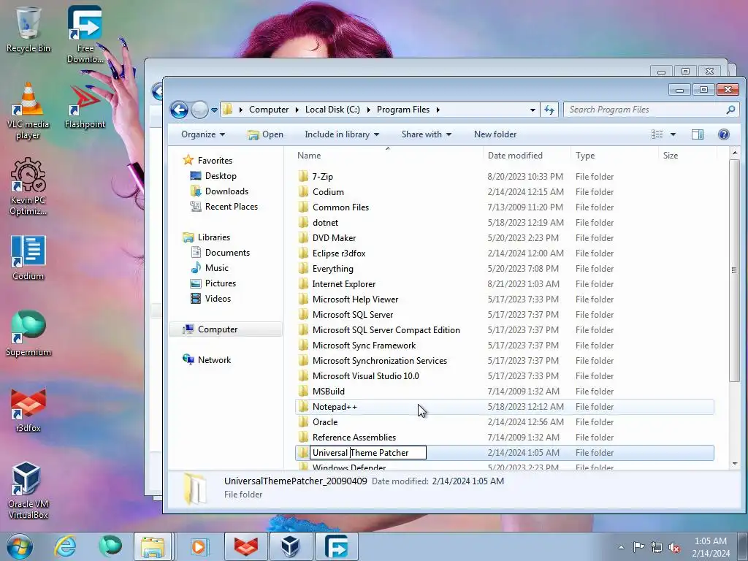Sort by the Type column header
The width and height of the screenshot is (748, 561).
[614, 156]
